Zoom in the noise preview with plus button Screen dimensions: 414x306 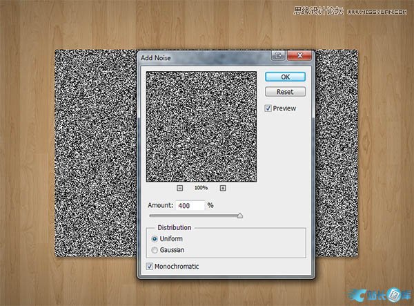tap(223, 188)
